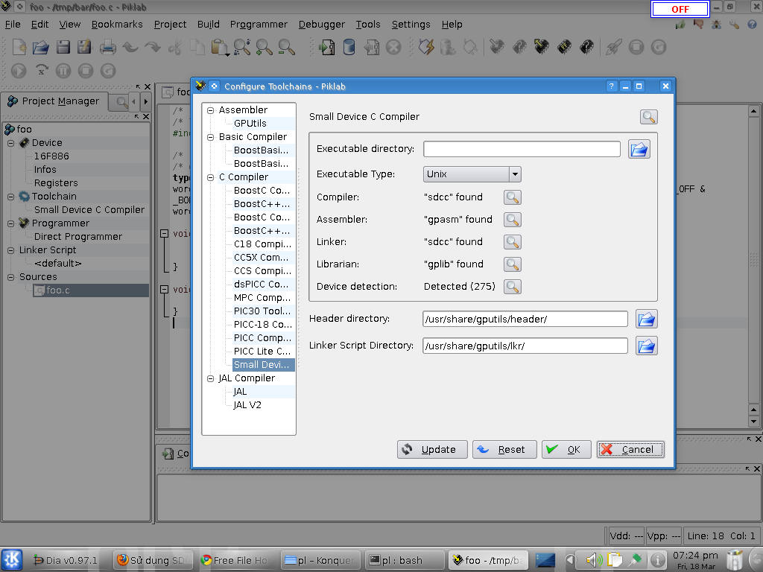Toggle the OFF switch at top right
This screenshot has width=763, height=572.
point(680,10)
